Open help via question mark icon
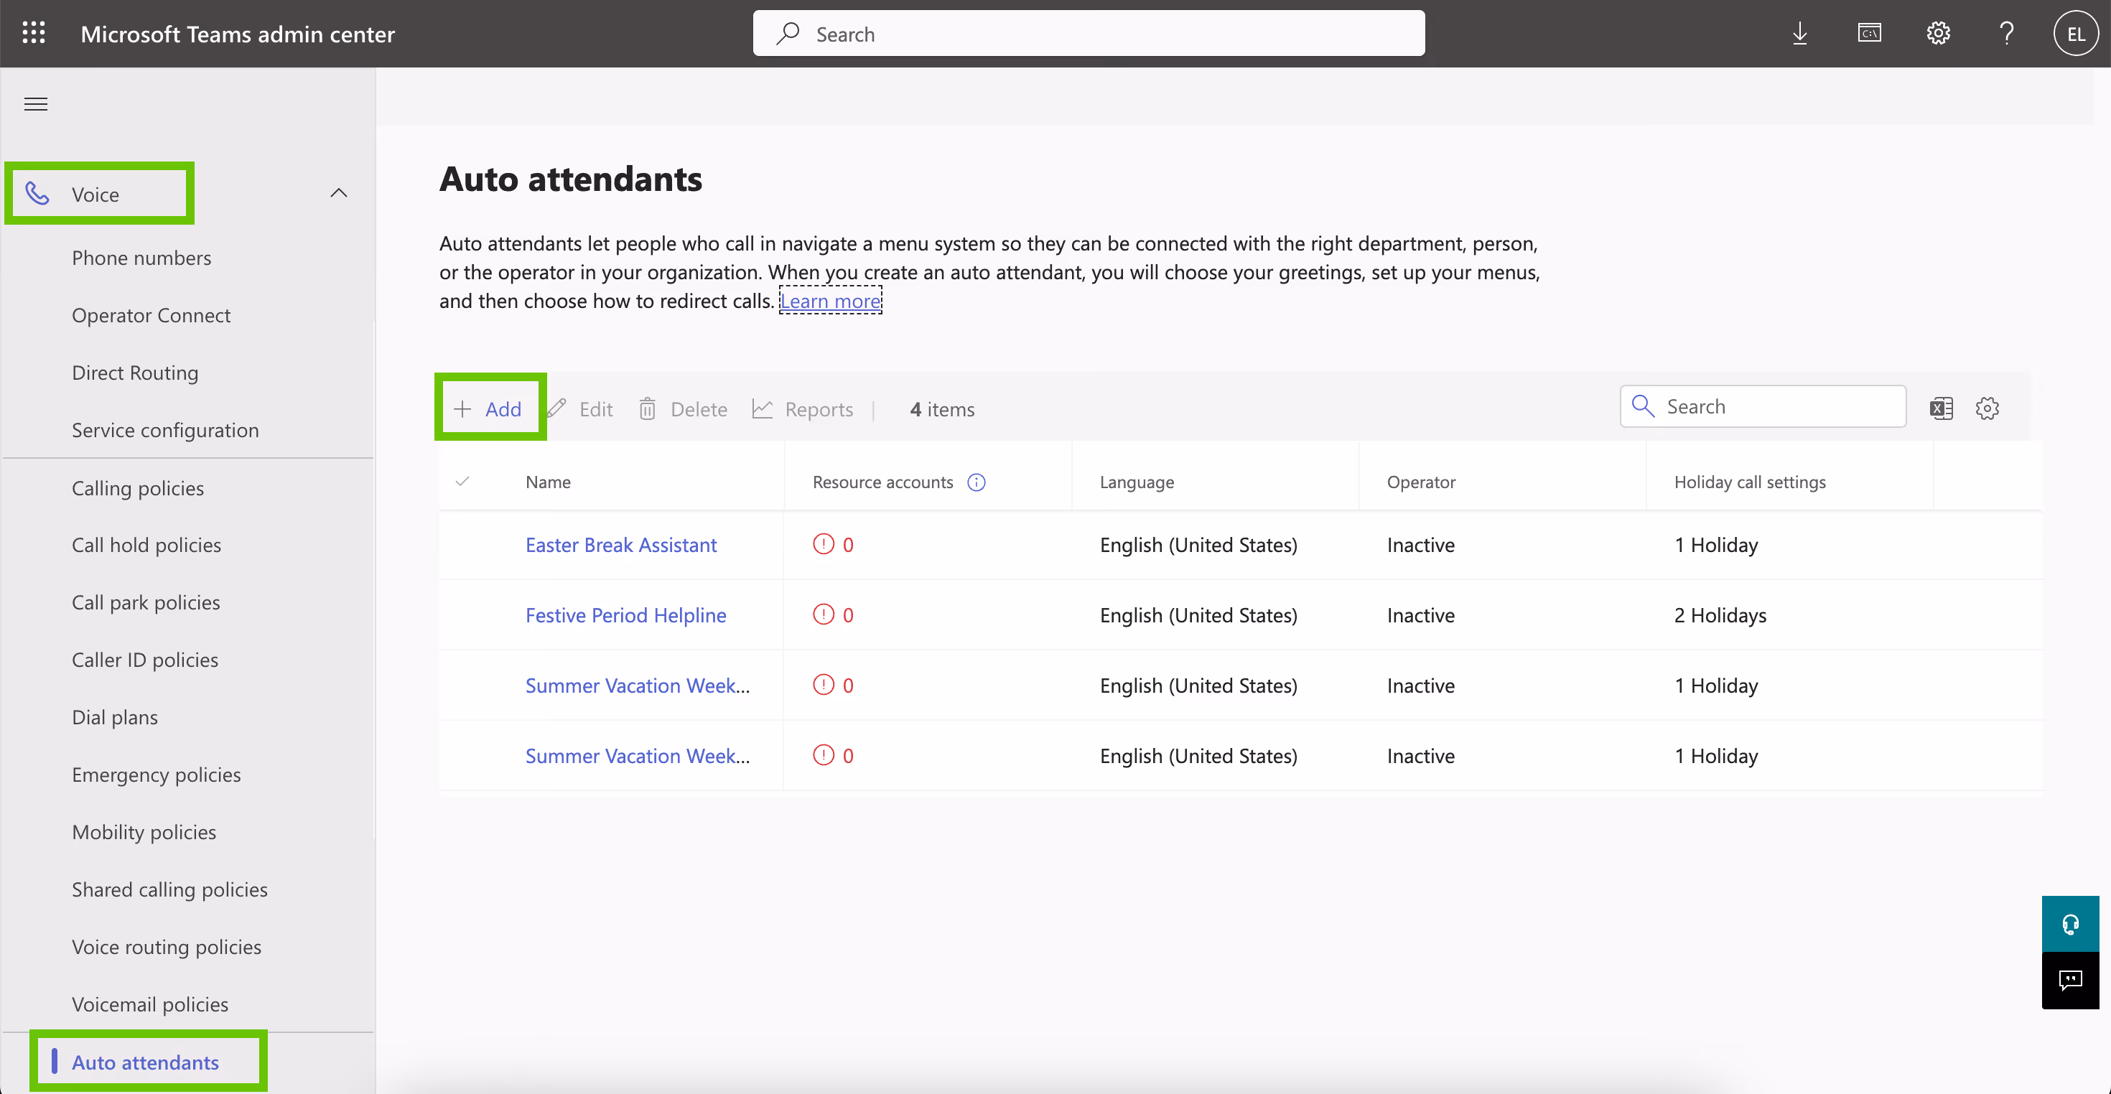2111x1094 pixels. tap(2006, 33)
